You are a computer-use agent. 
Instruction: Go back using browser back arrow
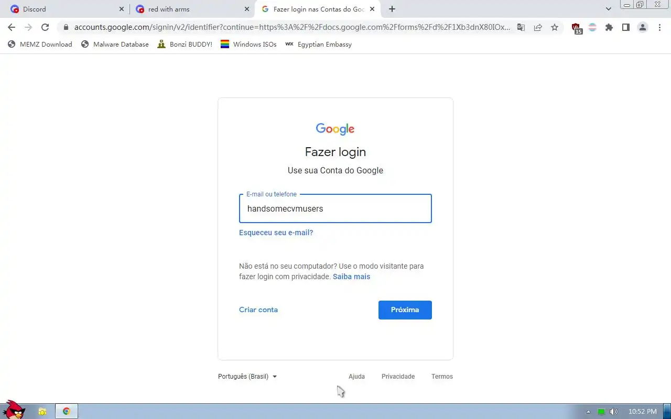[12, 27]
